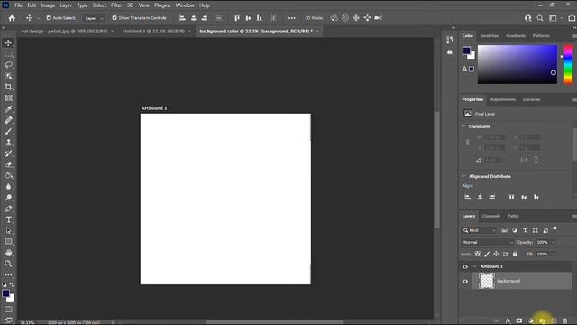577x325 pixels.
Task: Collapse the Transform section
Action: [x=463, y=126]
